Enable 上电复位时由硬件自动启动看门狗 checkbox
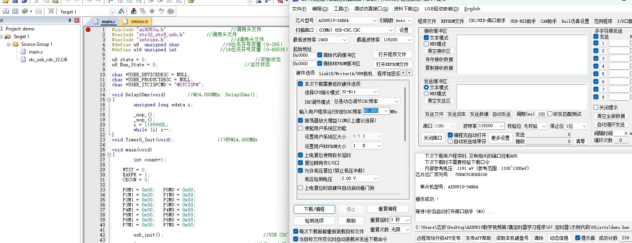 click(301, 188)
